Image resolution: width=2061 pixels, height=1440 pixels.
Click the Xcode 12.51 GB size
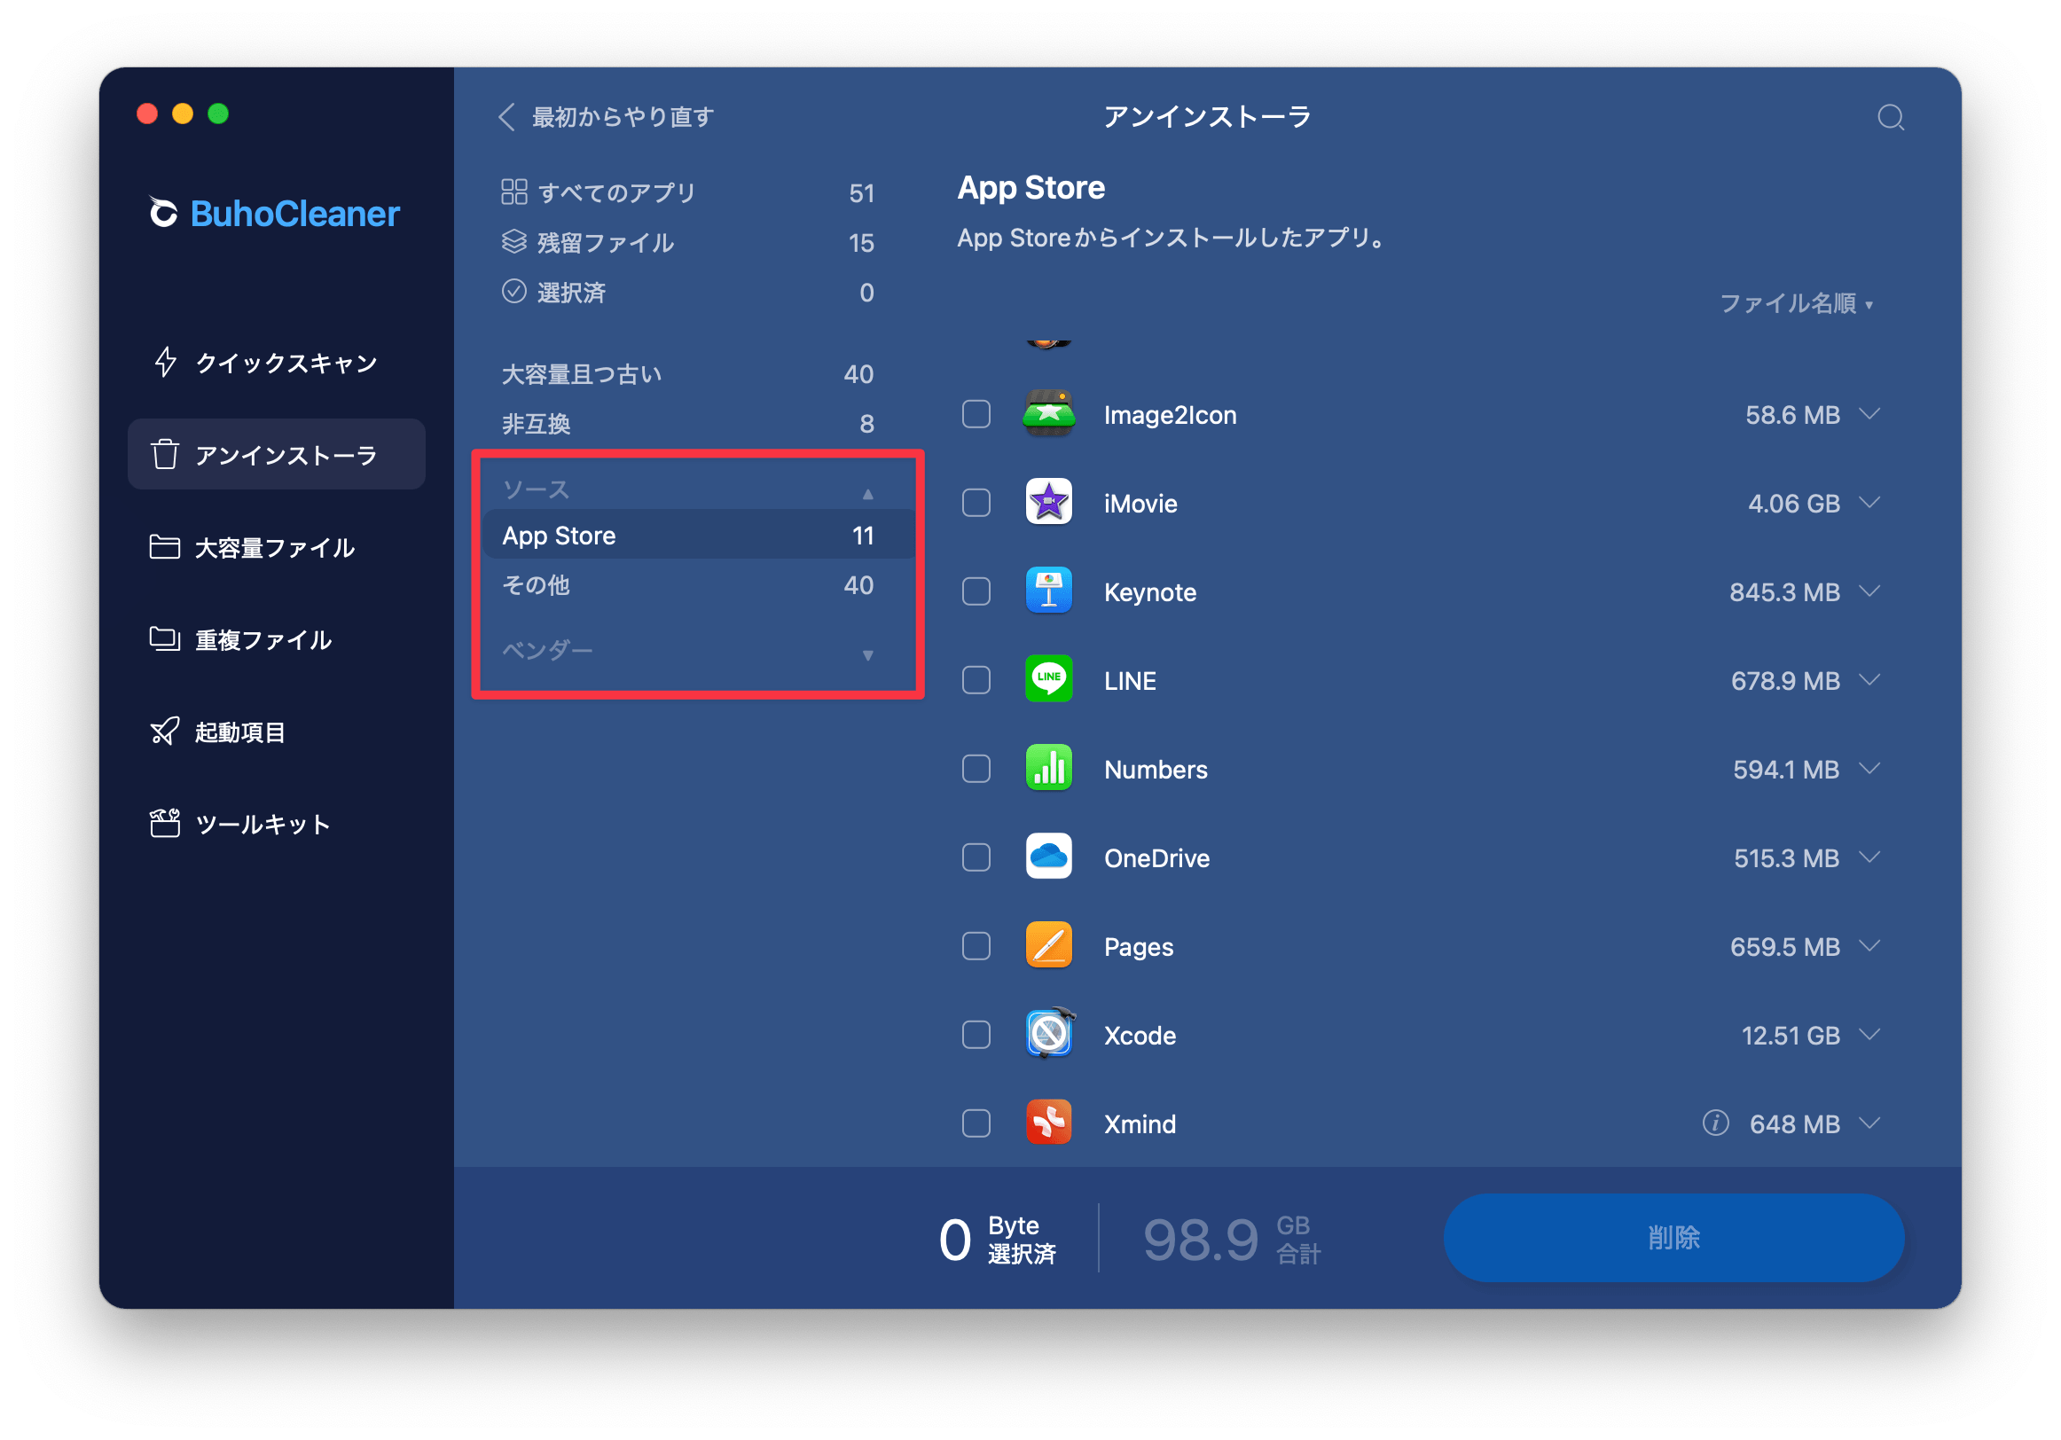pos(1790,1035)
